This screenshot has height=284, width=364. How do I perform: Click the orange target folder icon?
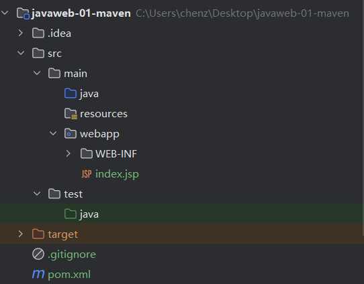click(38, 234)
